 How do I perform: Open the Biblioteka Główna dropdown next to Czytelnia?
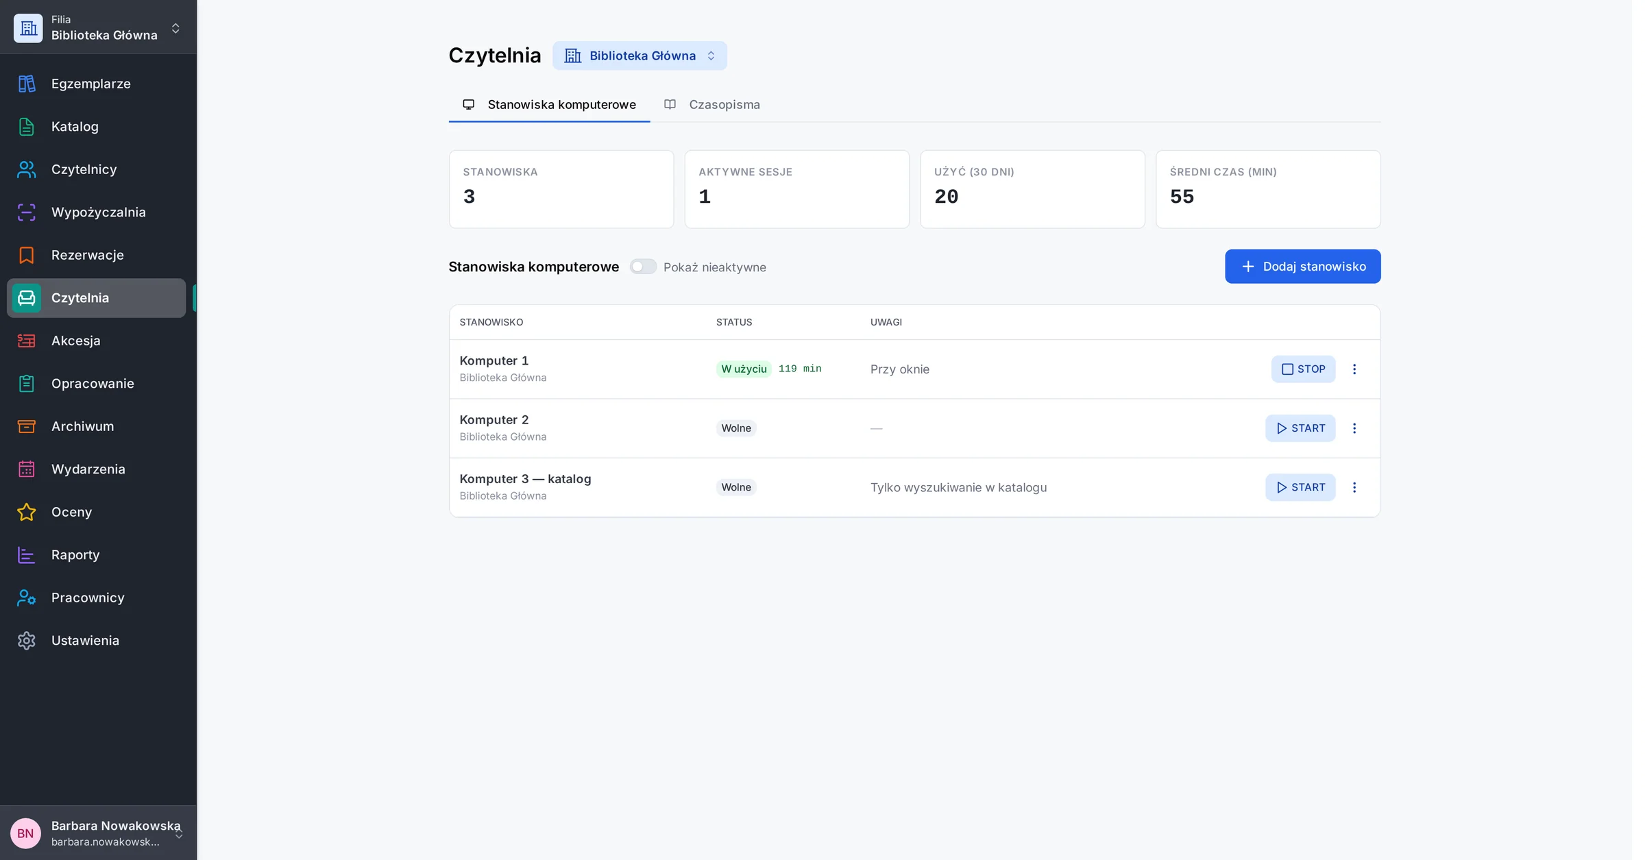click(x=639, y=56)
